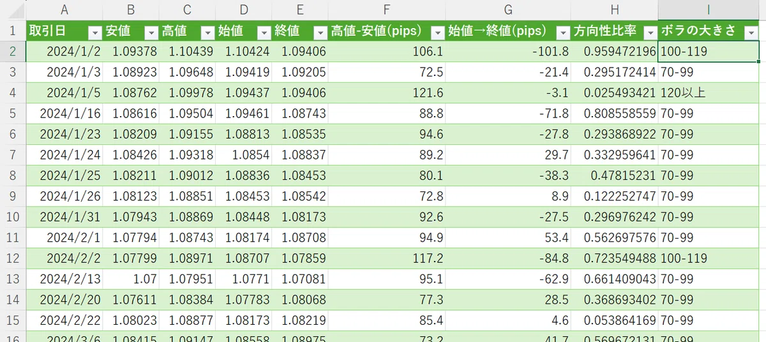Select column A header
Screen dimensions: 766x342
(64, 10)
